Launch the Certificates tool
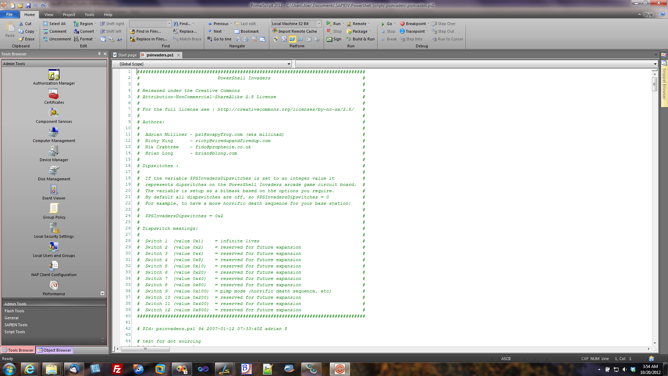Screen dimensions: 668x376 coord(54,96)
